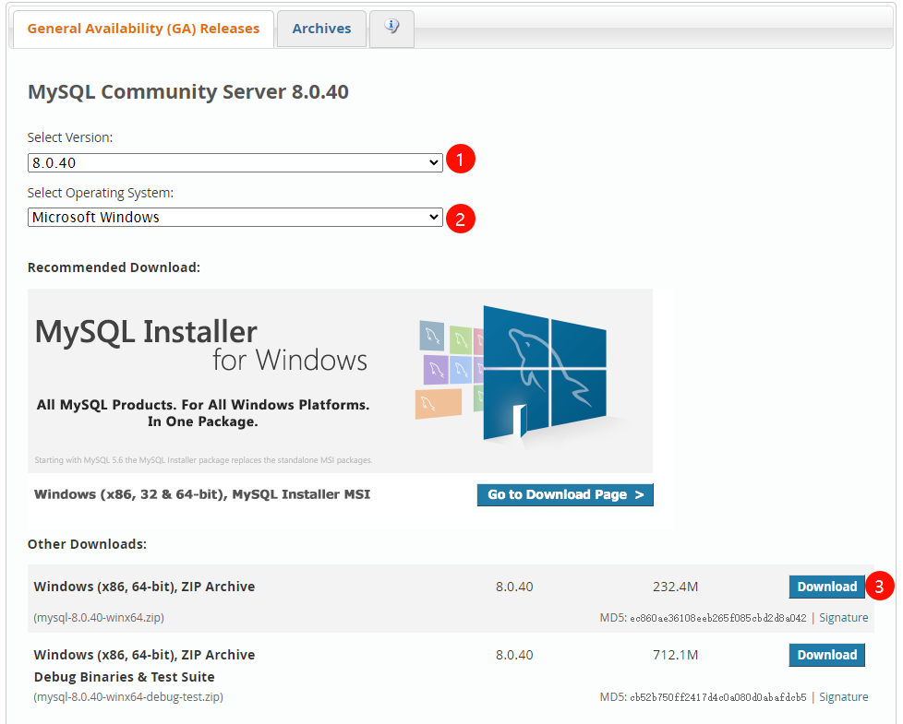The image size is (903, 724).
Task: Open Signature link for mysql-8.0.40-winx64.zip
Action: pos(843,618)
